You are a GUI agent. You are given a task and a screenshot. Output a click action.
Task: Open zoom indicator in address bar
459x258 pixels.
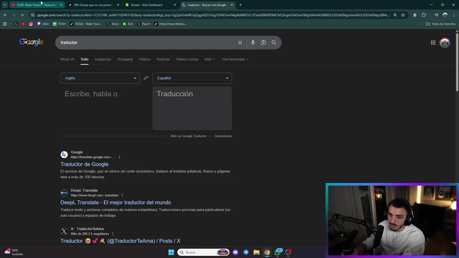[x=395, y=15]
